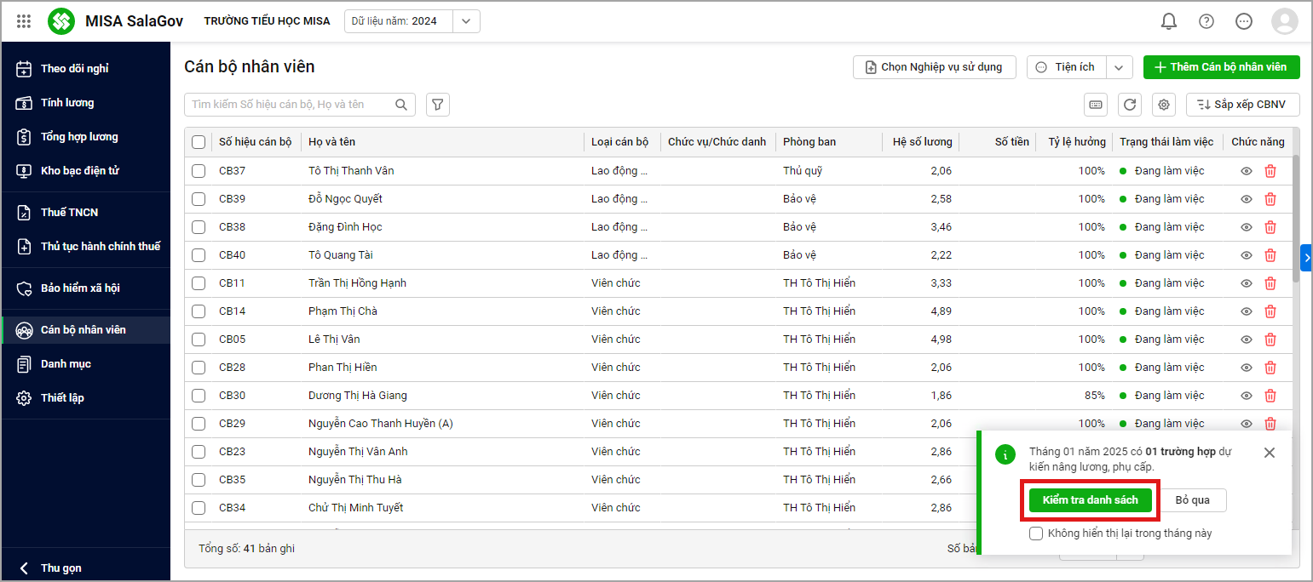Go to Bảo hiểm xã hội menu
The width and height of the screenshot is (1313, 582).
pos(80,288)
